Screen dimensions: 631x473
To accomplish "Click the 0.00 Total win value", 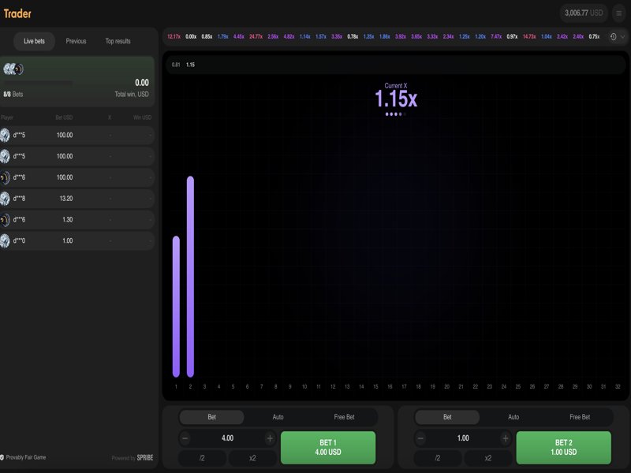I will pos(142,83).
